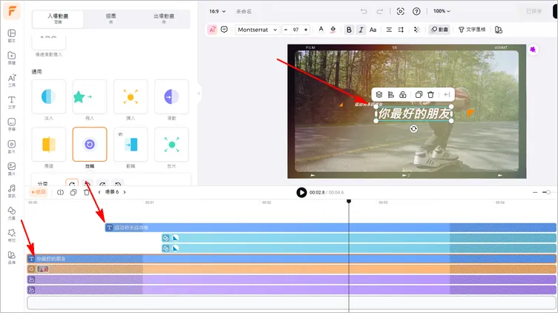Screen dimensions: 558x313
Task: Select the rotate animation with purple circular arrow
Action: tap(90, 145)
